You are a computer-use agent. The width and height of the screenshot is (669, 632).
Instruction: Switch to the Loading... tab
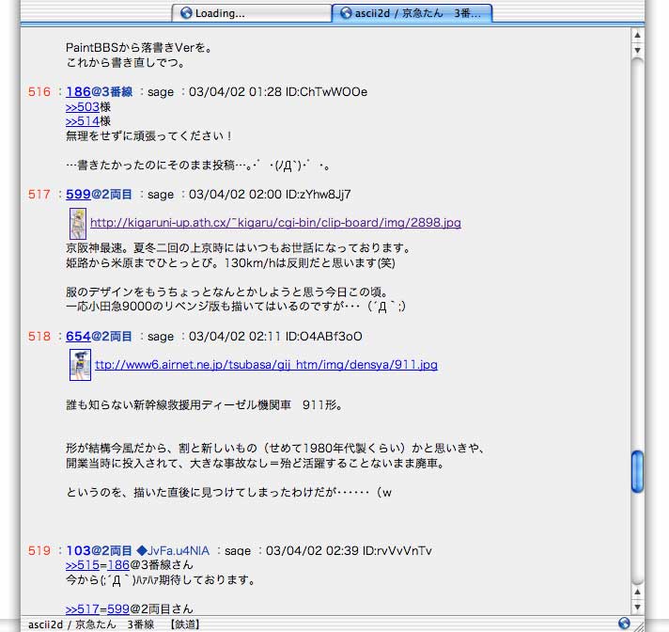coord(252,13)
